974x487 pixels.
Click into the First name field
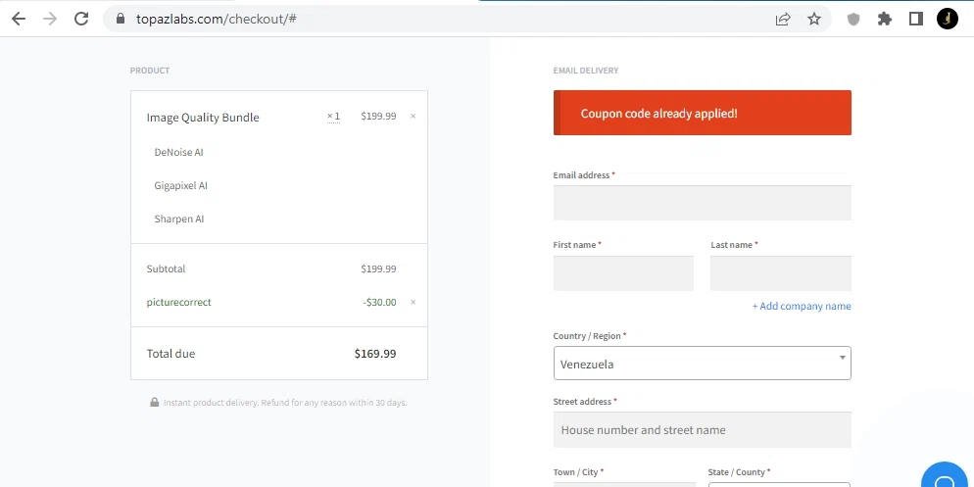tap(623, 273)
